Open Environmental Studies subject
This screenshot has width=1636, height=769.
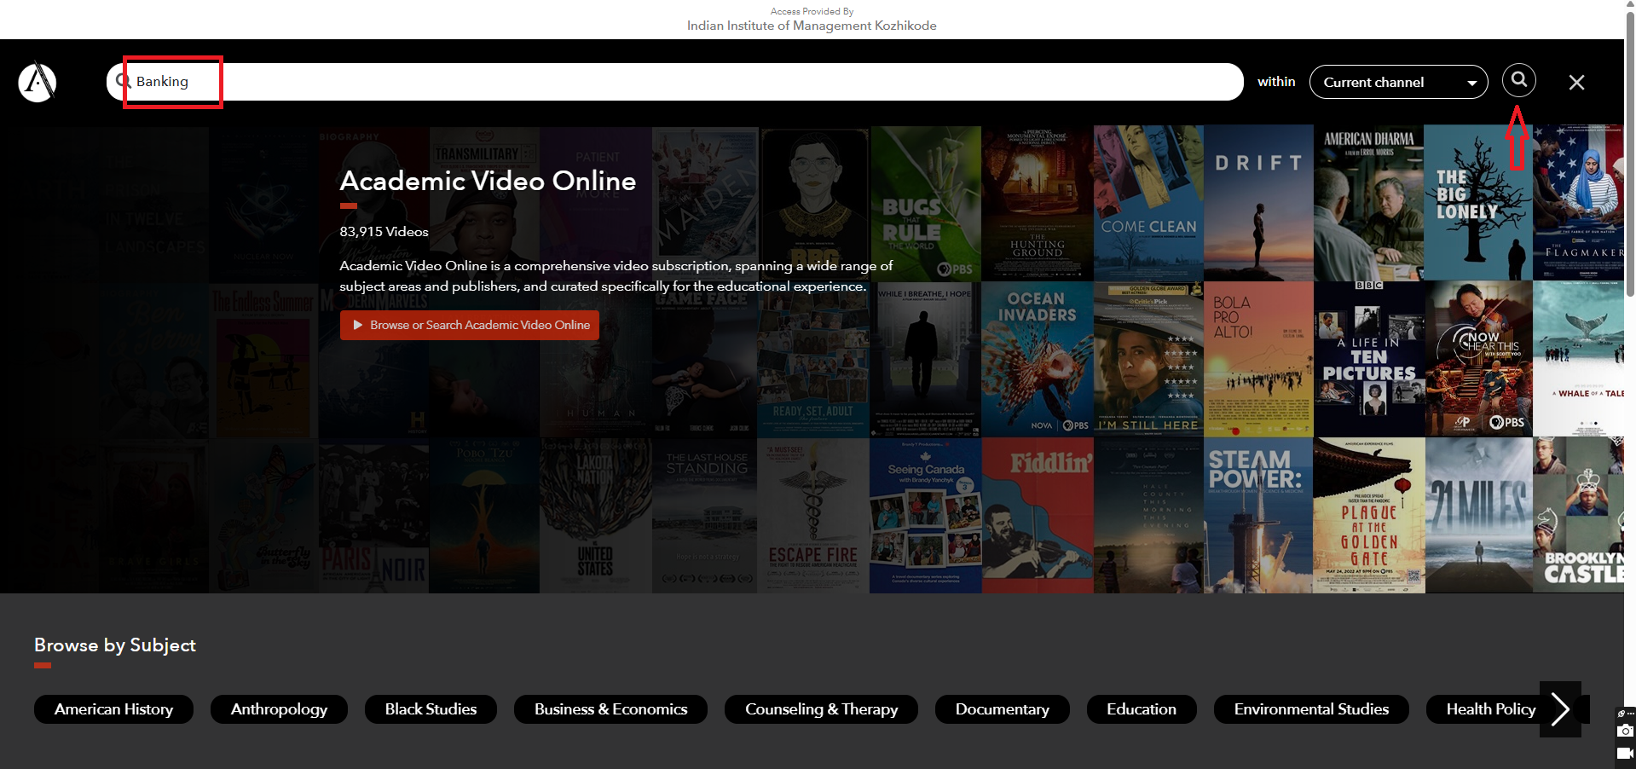[1311, 709]
